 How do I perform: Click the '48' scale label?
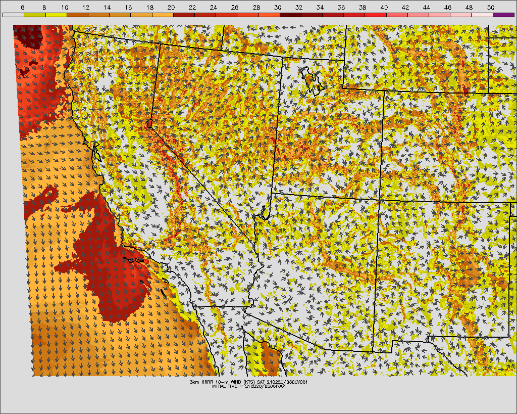(469, 7)
